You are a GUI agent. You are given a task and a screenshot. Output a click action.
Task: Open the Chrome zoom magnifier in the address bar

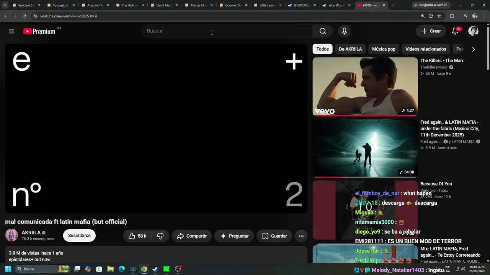[x=423, y=16]
